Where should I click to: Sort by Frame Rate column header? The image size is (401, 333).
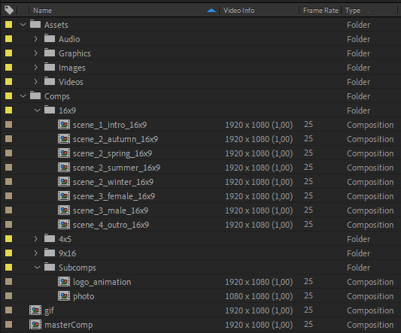320,11
